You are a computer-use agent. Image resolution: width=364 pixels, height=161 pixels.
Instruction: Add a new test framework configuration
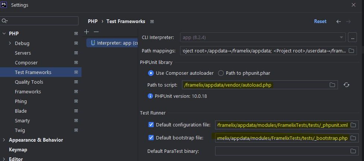(x=86, y=32)
